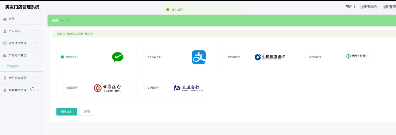Click the 返回 button
This screenshot has width=396, height=135.
87,112
